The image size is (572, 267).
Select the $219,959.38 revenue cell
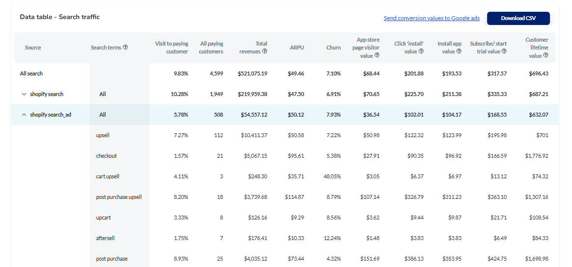coord(253,94)
